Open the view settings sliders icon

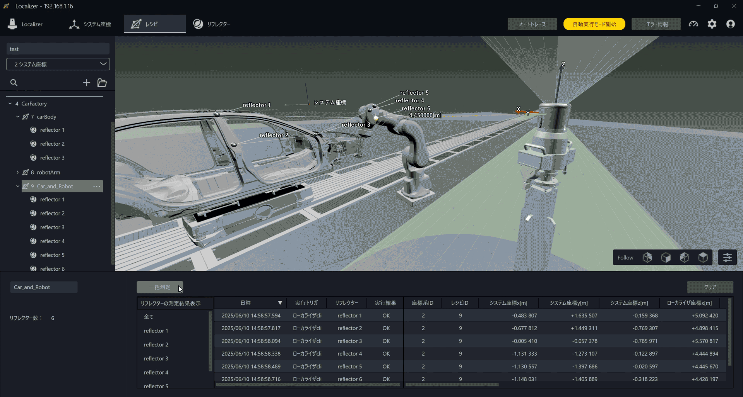[x=728, y=258]
